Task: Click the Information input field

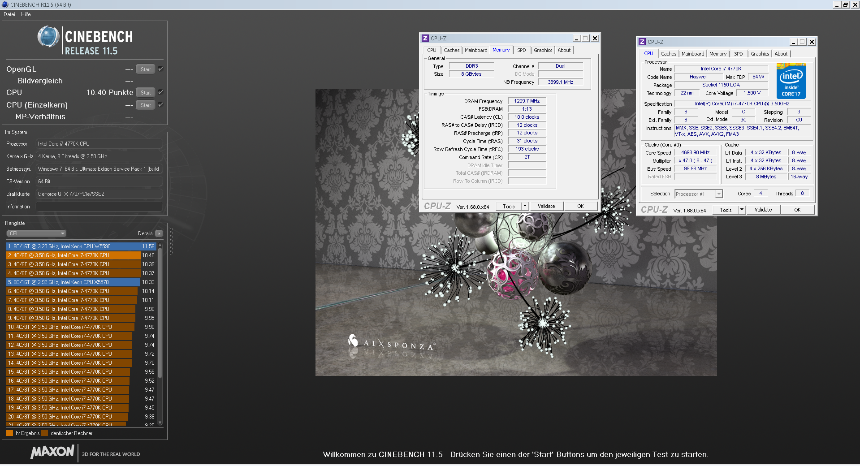Action: pyautogui.click(x=99, y=207)
